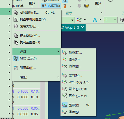Screen dimensions: 124x119
Task: Click the bolt-shaped tool icon in ribbon
Action: coord(65,6)
